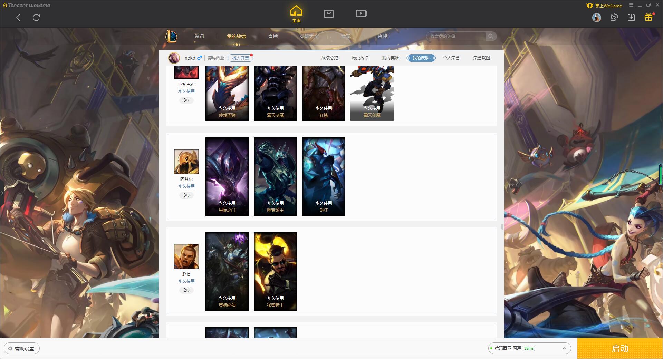Viewport: 663px width, 359px height.
Task: Click the nokp profile avatar
Action: 174,58
